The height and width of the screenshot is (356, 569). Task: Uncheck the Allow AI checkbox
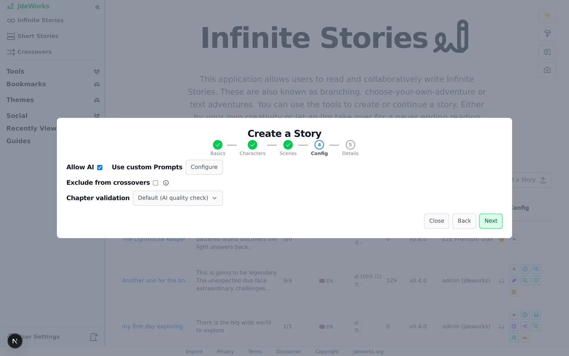[100, 167]
